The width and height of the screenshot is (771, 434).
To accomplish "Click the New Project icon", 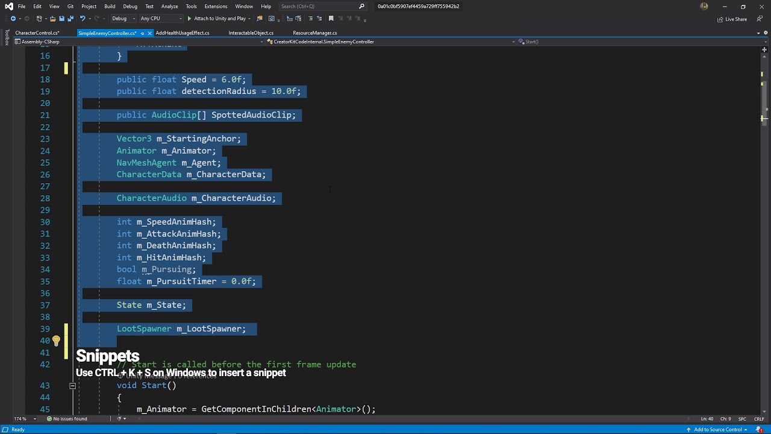I will (x=39, y=19).
